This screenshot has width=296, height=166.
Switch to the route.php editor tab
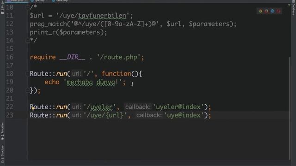61,1
